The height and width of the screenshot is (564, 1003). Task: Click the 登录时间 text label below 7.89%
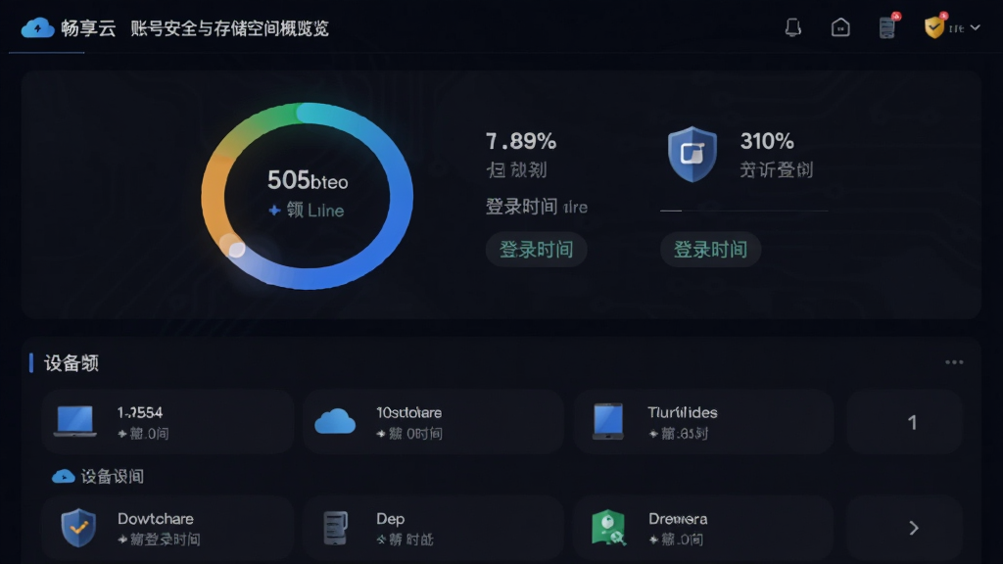pos(521,207)
